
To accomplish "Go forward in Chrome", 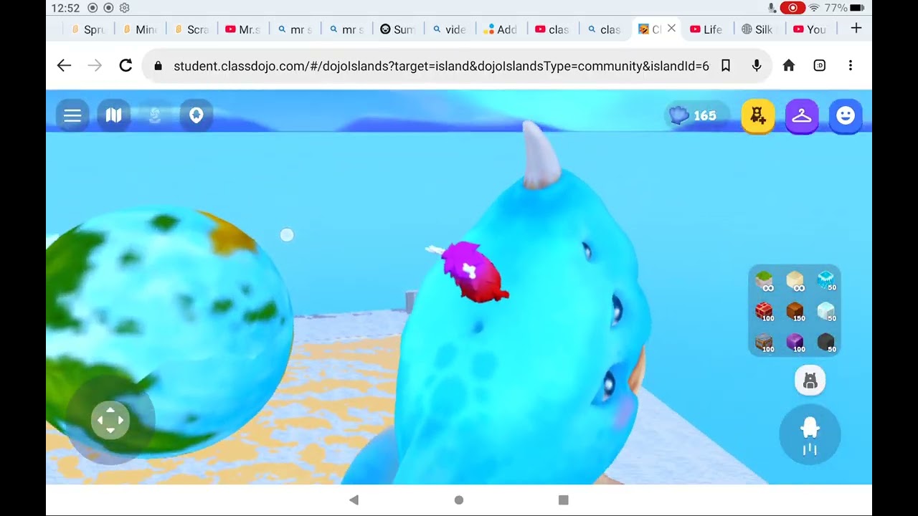I will 95,66.
